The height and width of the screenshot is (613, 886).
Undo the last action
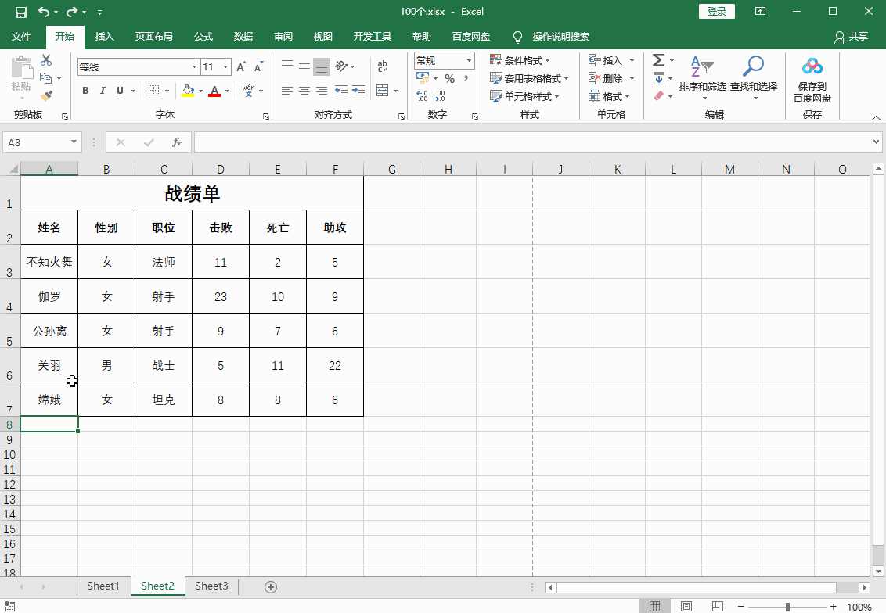coord(44,12)
